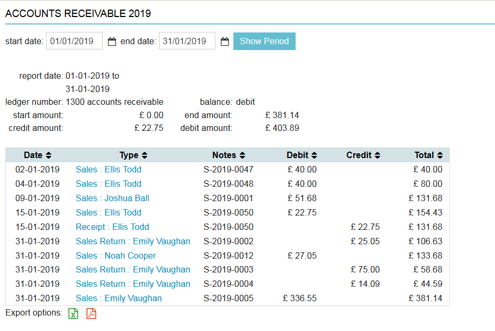Sort table by Date column
Screen dimensions: 495x331
[x=37, y=155]
